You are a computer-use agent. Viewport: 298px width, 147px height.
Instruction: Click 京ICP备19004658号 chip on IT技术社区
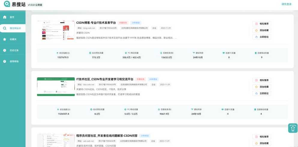107,85
